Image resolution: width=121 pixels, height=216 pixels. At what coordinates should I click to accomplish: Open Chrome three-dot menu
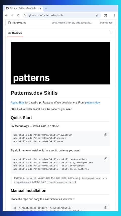(x=114, y=15)
